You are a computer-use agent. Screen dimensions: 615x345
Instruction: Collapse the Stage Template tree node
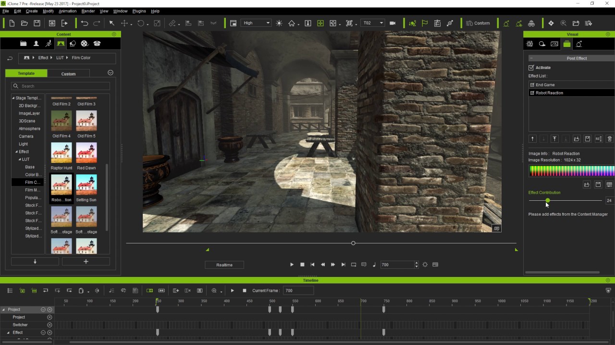13,98
